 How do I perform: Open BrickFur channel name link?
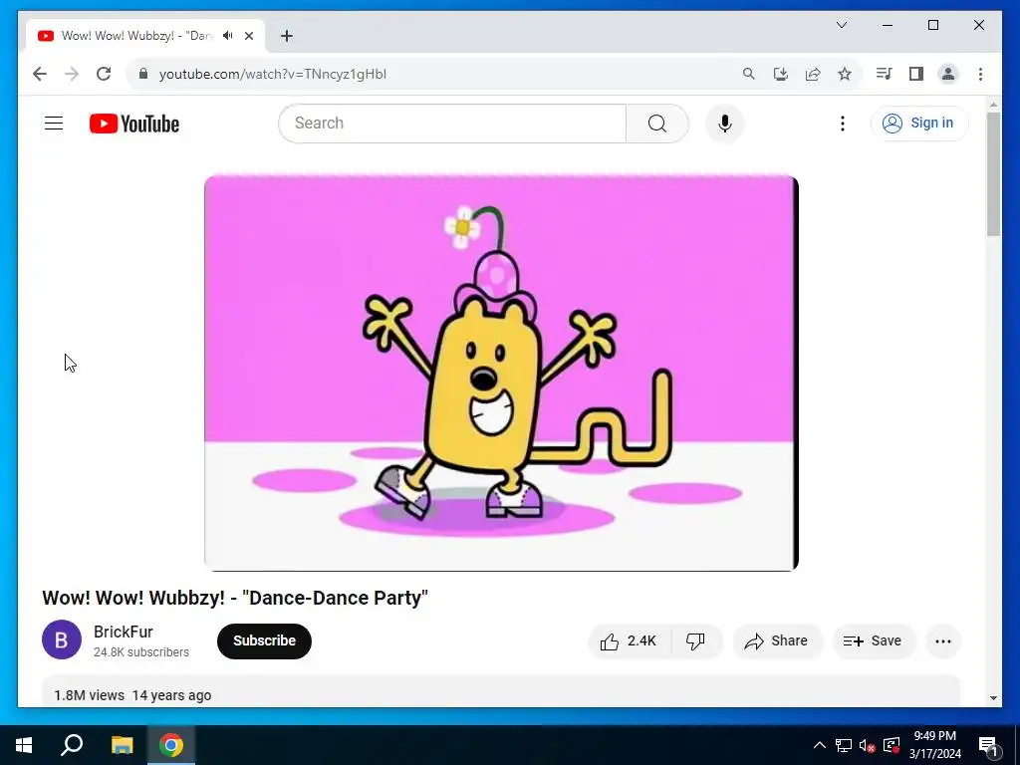coord(123,632)
